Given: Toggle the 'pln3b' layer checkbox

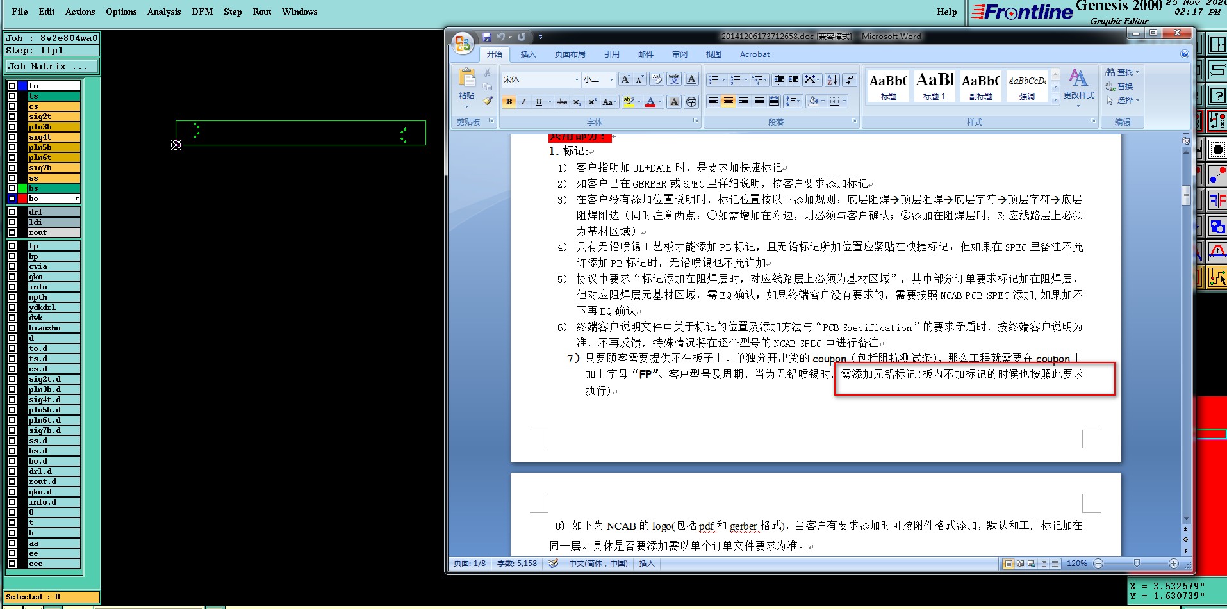Looking at the screenshot, I should [12, 127].
